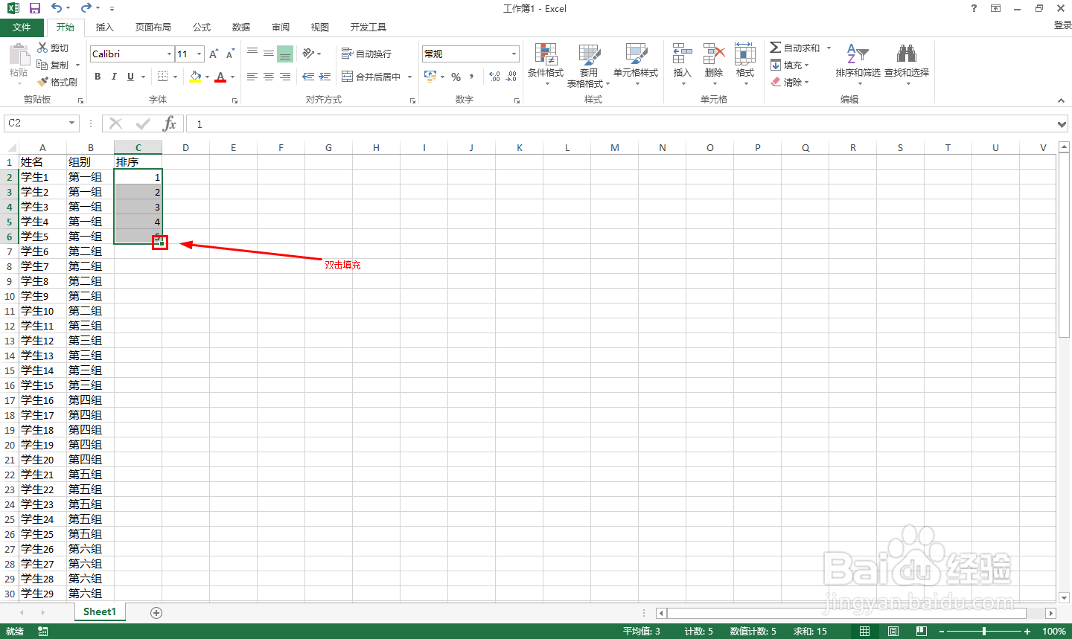Increase font size with the large A icon

pos(214,54)
